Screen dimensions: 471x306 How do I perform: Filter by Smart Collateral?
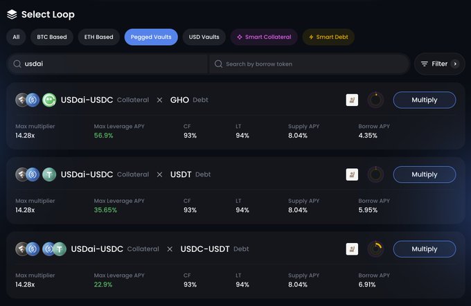coord(264,37)
